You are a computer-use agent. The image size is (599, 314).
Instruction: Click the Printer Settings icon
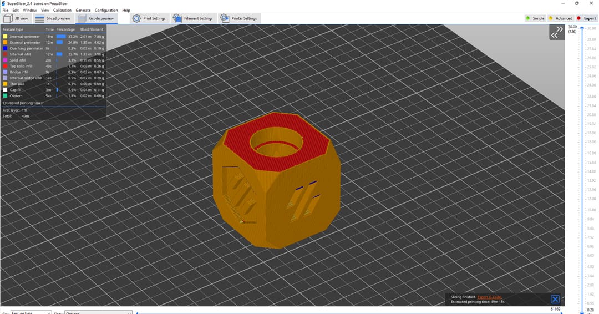pyautogui.click(x=225, y=18)
